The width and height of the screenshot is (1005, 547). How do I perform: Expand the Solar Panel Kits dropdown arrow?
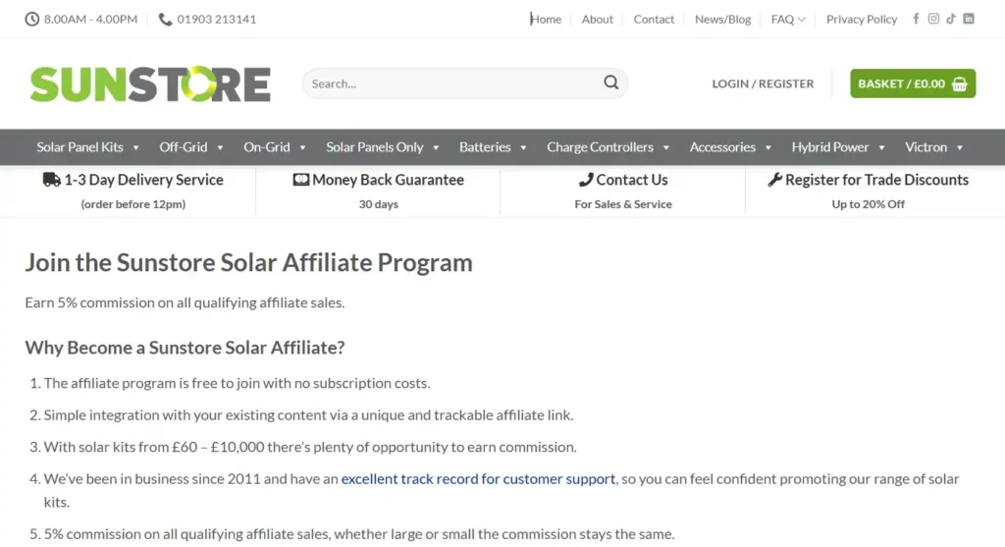(135, 147)
